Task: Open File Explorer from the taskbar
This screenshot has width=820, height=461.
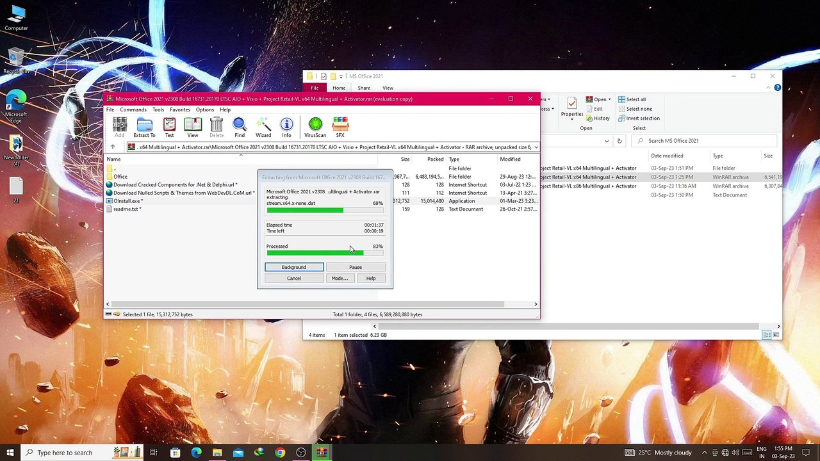Action: [217, 453]
